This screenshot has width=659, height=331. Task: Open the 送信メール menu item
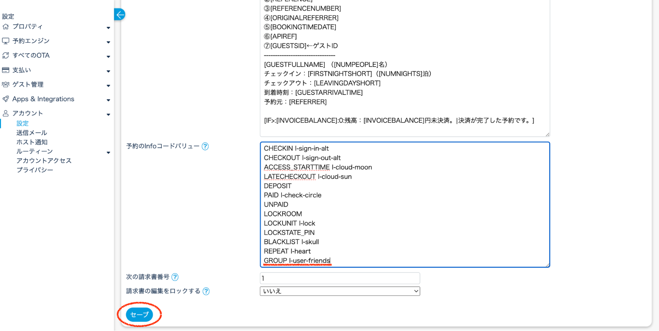(32, 133)
